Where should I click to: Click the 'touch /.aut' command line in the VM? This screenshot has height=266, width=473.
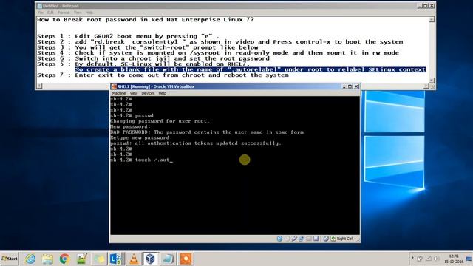point(141,160)
